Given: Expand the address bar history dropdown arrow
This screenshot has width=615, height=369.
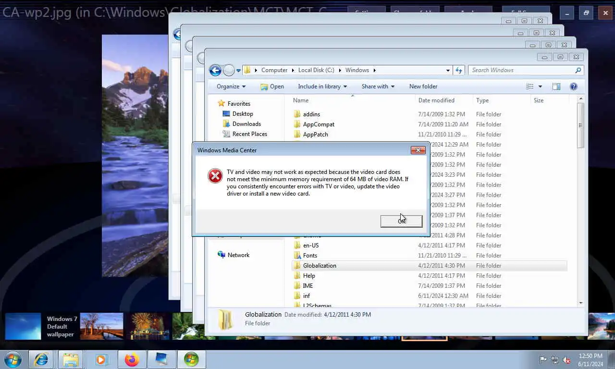Looking at the screenshot, I should (448, 70).
